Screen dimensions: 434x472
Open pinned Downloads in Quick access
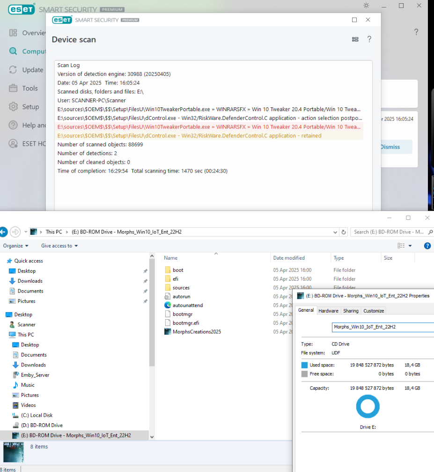coord(30,281)
